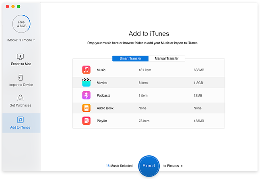Open the Get Purchases bag icon
Image resolution: width=260 pixels, height=179 pixels.
coord(20,98)
